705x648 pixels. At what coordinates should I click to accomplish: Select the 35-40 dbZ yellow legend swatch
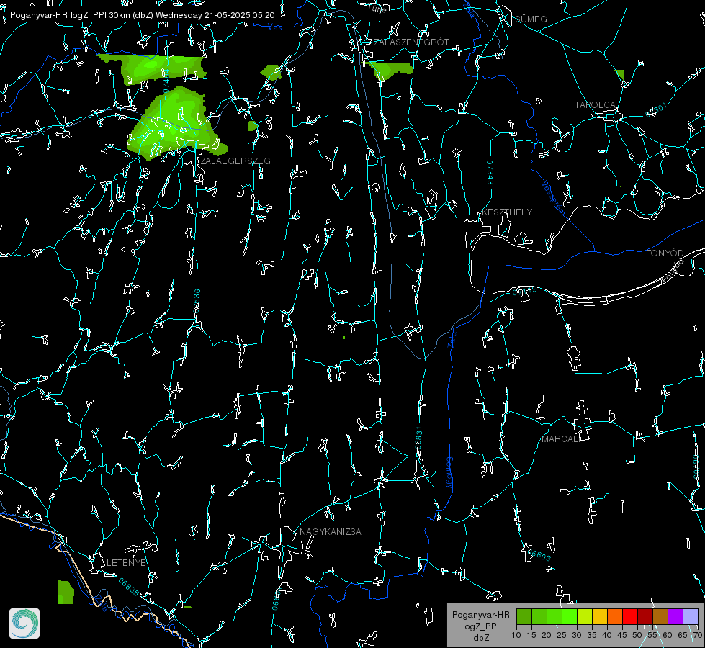pos(600,616)
